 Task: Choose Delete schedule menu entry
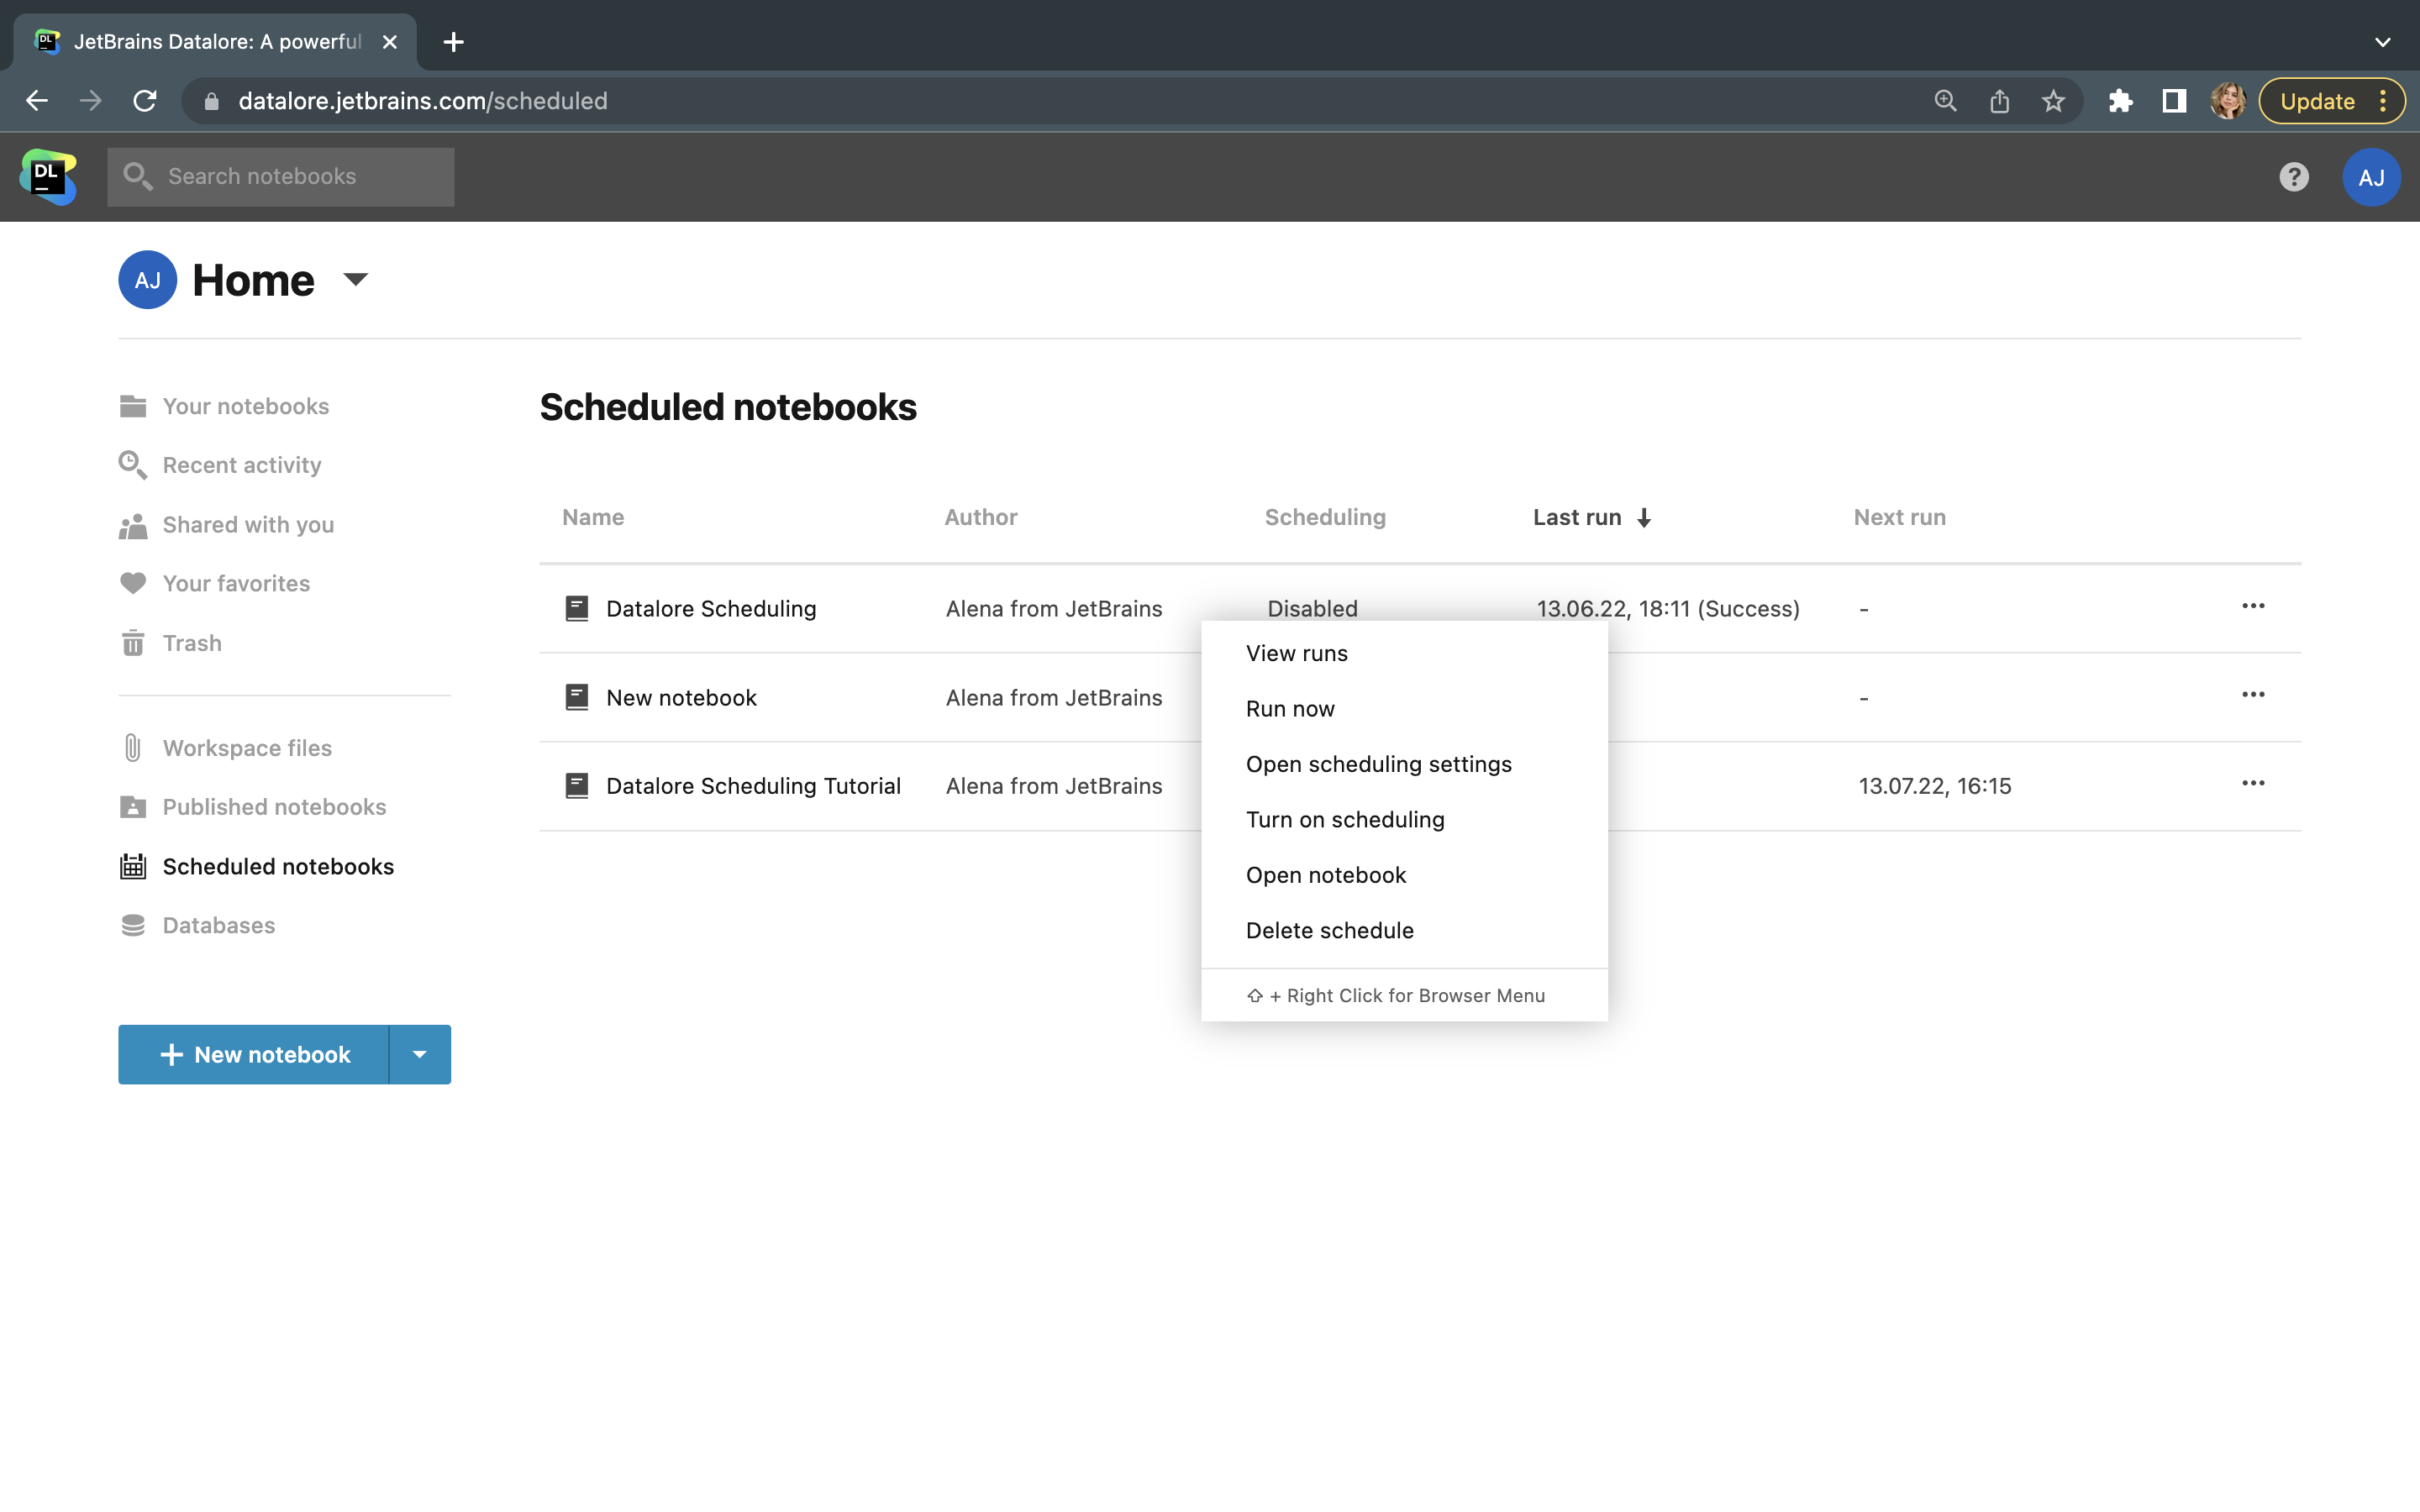(x=1329, y=930)
